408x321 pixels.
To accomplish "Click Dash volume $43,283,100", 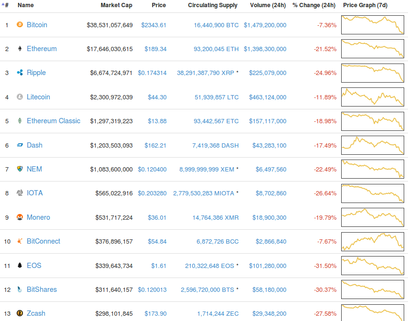I will point(269,145).
